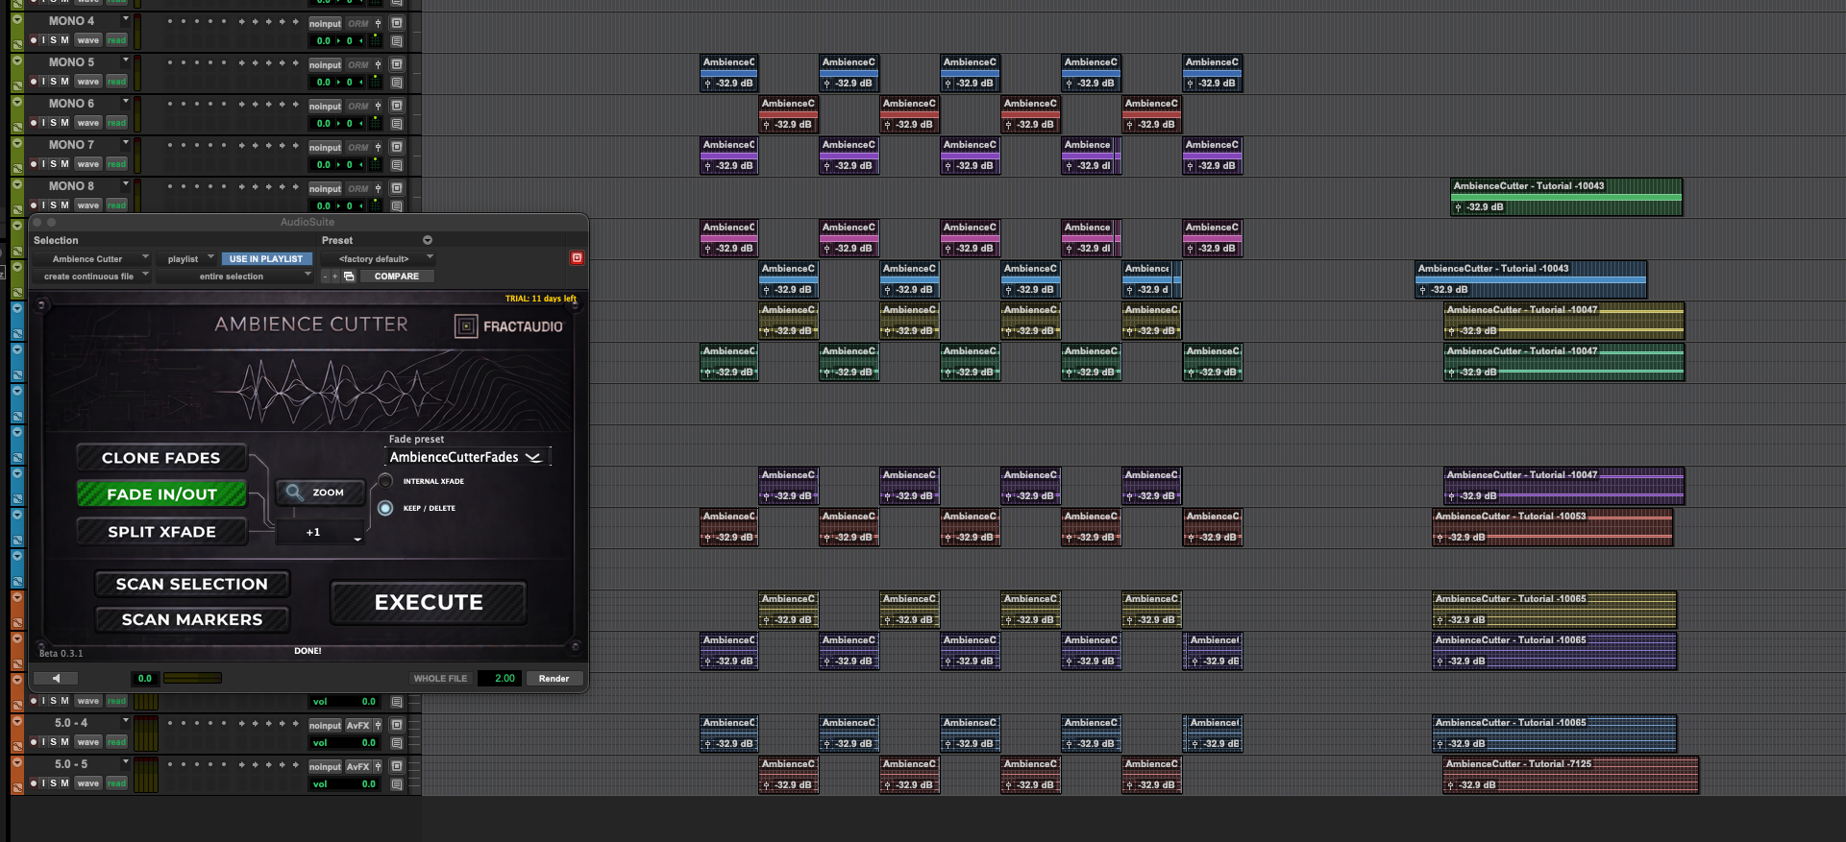This screenshot has width=1846, height=842.
Task: Open the MONO 7 output window icon
Action: 397,147
